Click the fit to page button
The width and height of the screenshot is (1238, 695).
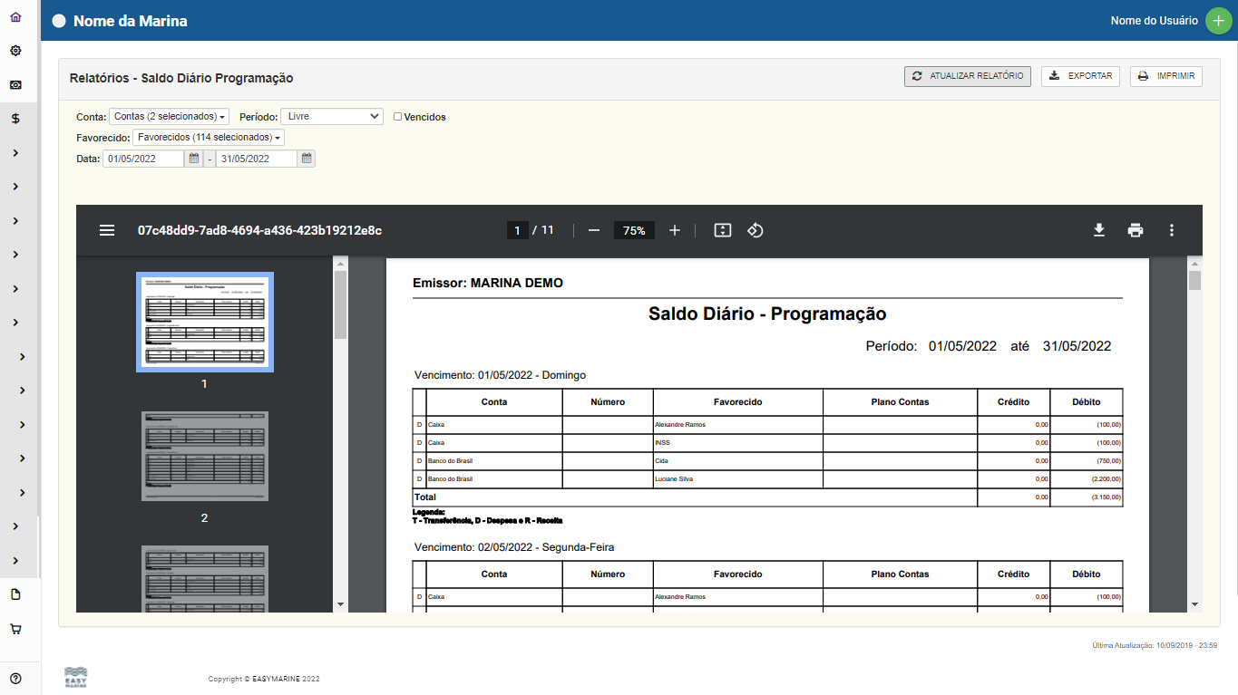pos(722,231)
